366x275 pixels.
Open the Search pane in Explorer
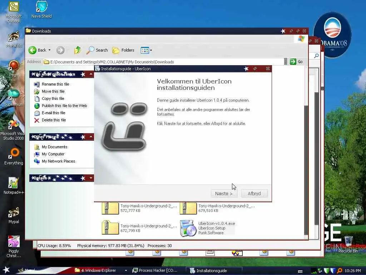pos(97,50)
